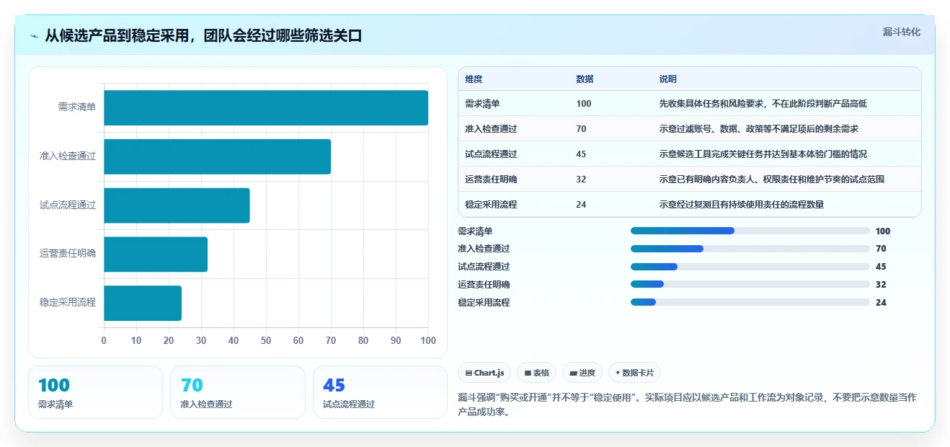
Task: Click 运营责任明确 label on chart axis
Action: coord(68,254)
